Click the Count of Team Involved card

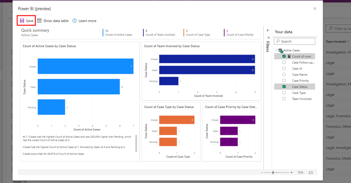pyautogui.click(x=159, y=33)
